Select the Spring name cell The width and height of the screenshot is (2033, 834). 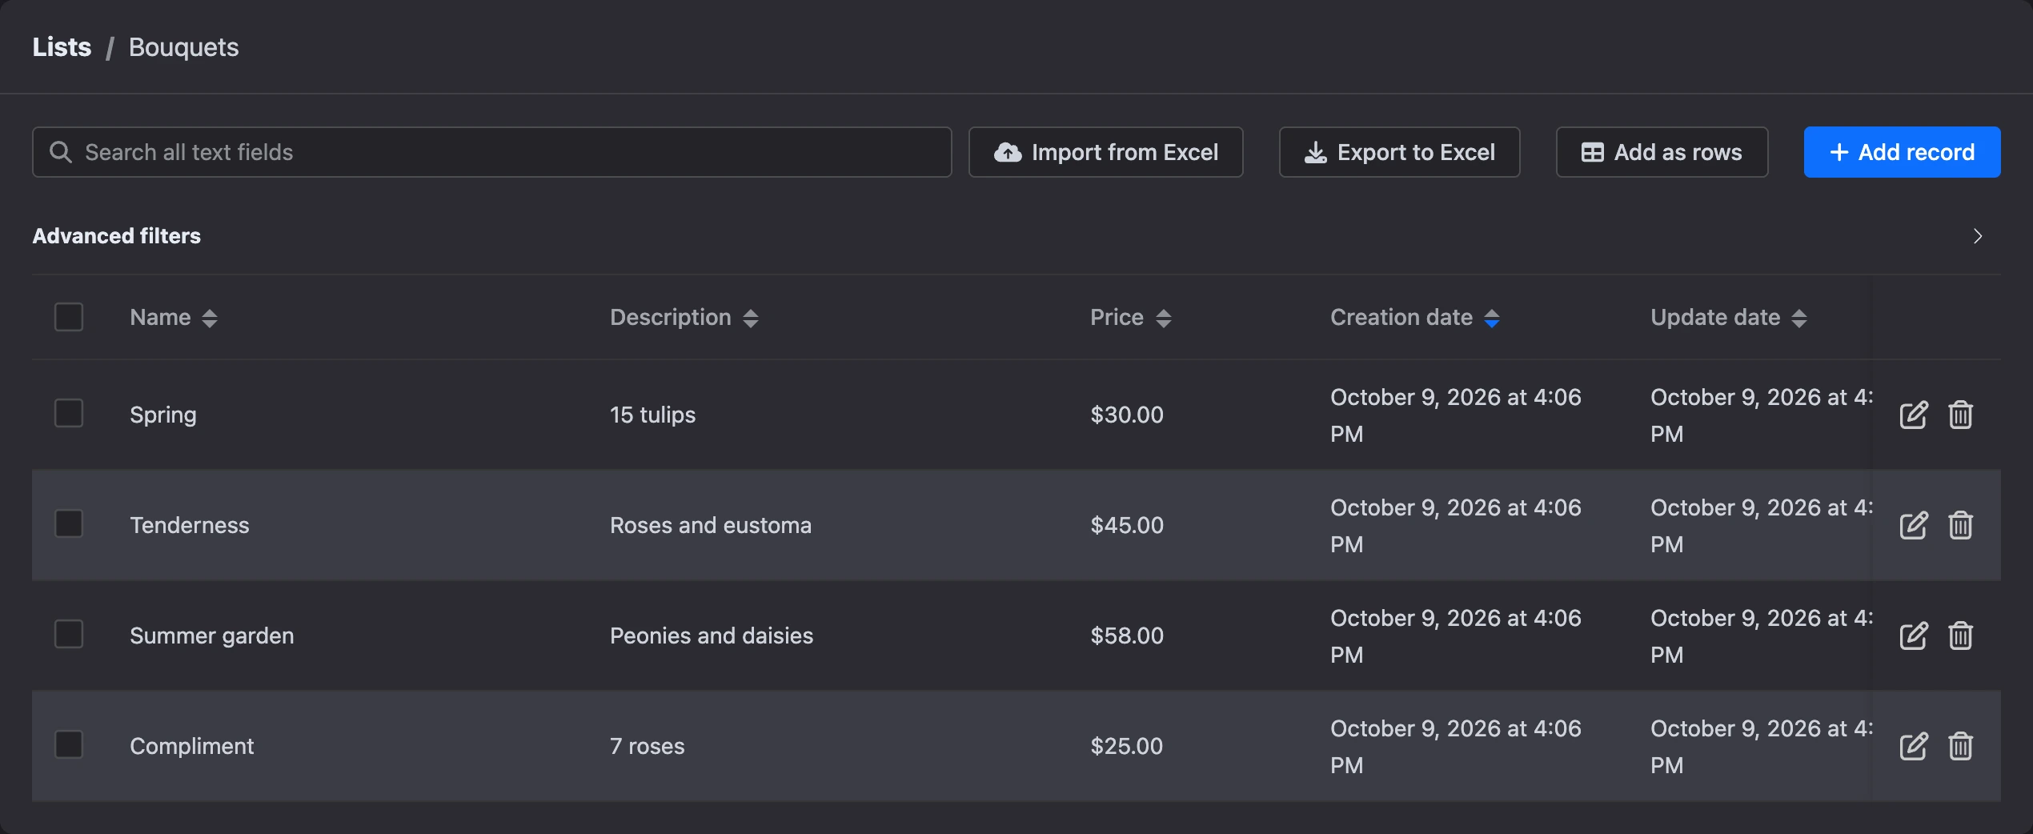163,415
